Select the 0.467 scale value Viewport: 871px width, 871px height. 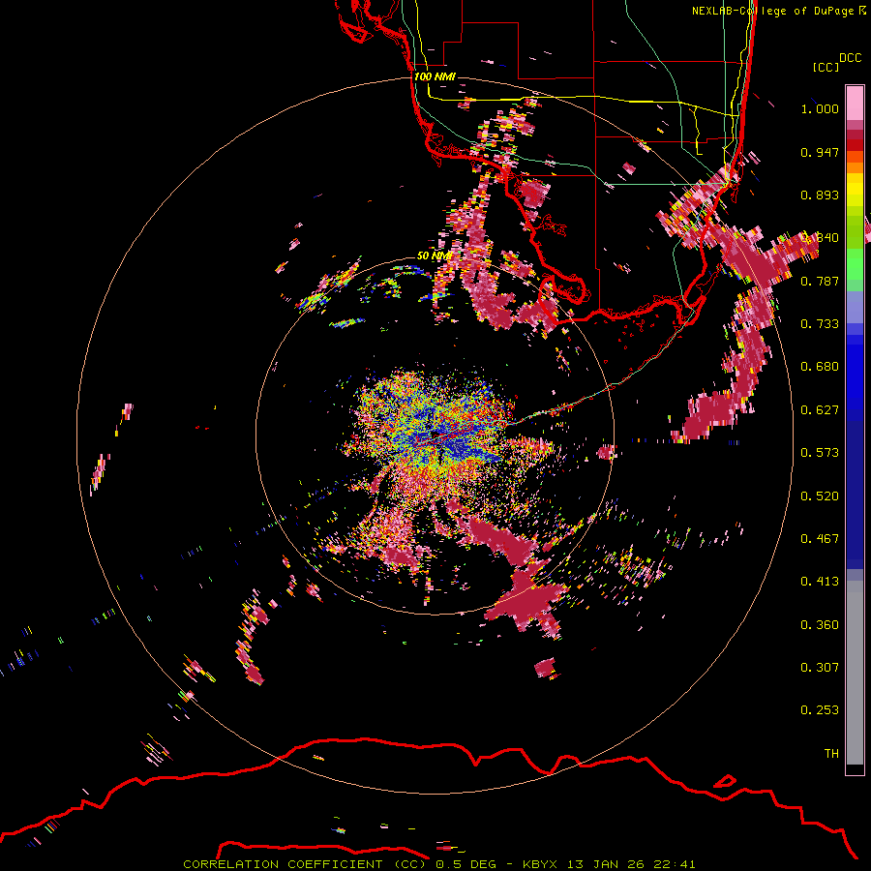point(820,539)
